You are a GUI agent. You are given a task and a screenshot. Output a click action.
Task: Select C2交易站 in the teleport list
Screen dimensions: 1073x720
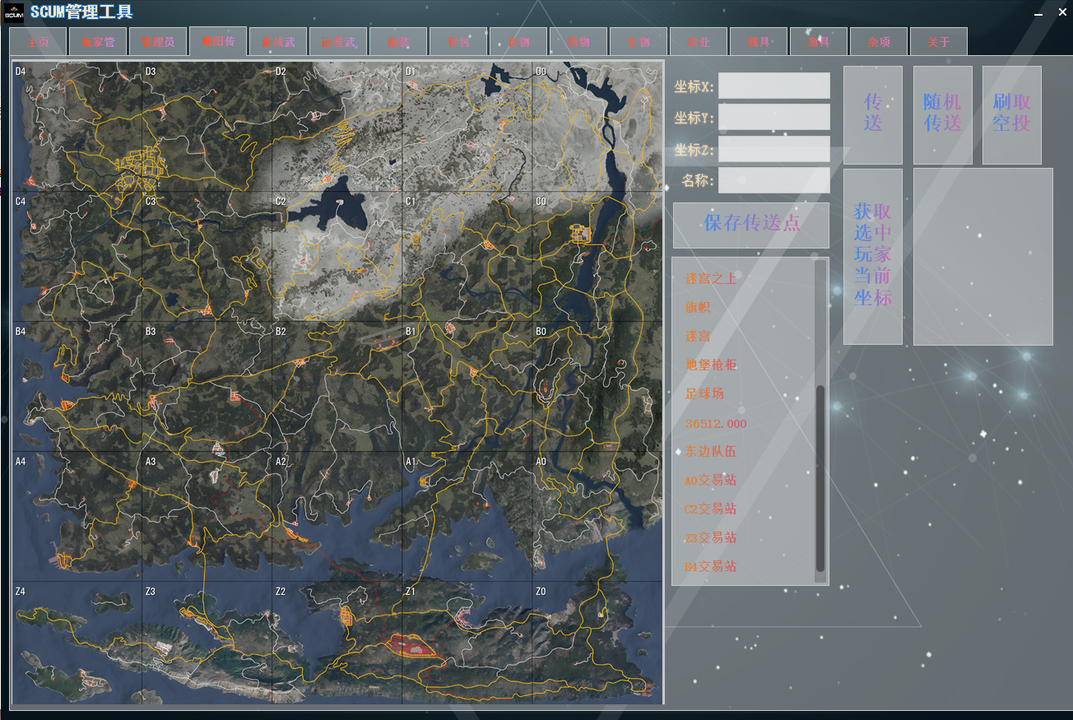tap(711, 509)
